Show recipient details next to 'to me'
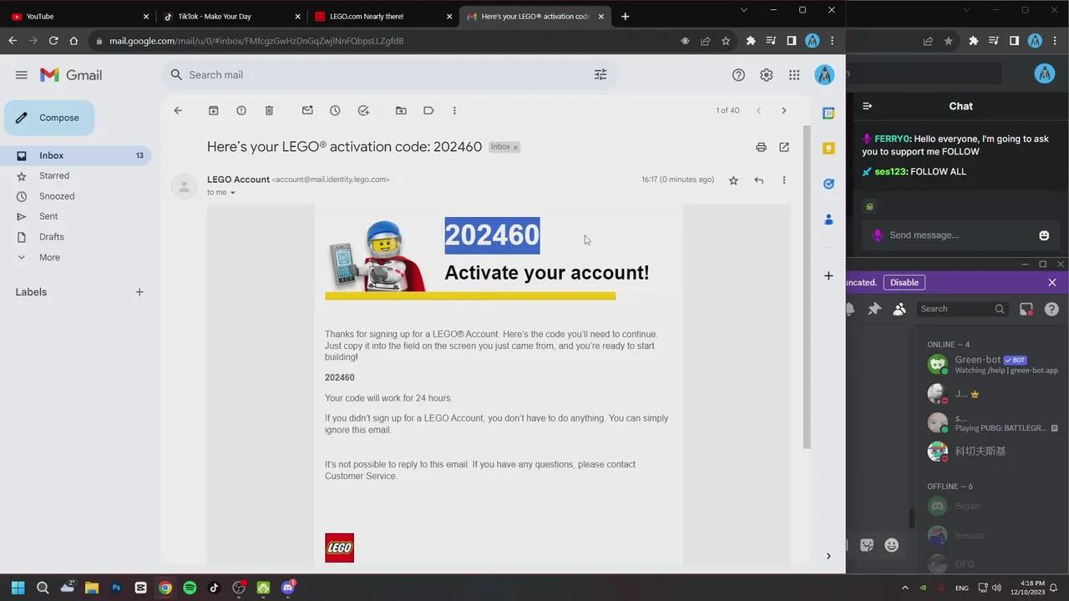Image resolution: width=1069 pixels, height=601 pixels. tap(233, 193)
